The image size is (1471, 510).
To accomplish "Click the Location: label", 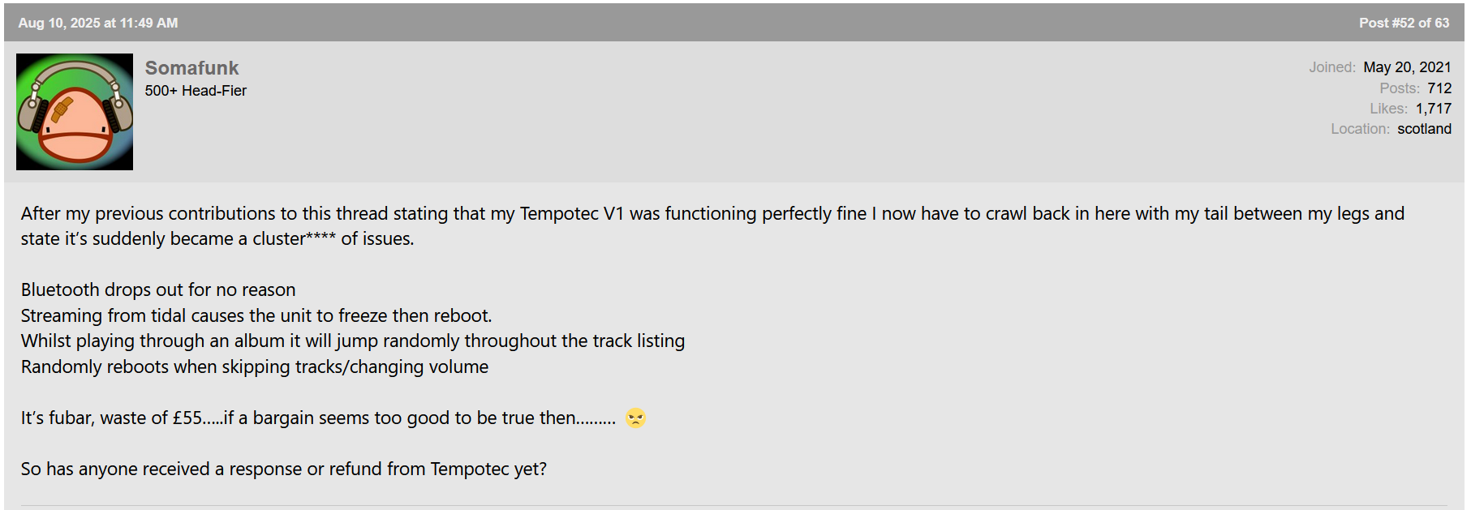I will pyautogui.click(x=1360, y=129).
